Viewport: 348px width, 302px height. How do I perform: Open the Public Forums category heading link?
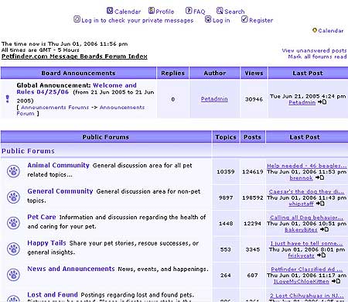(x=28, y=151)
